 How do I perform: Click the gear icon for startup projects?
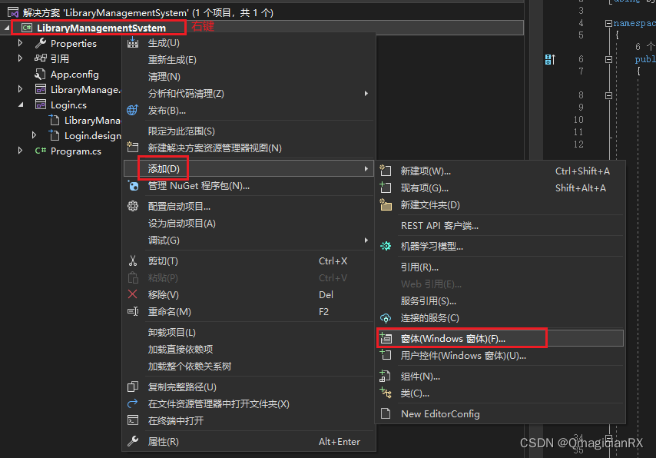(x=133, y=206)
